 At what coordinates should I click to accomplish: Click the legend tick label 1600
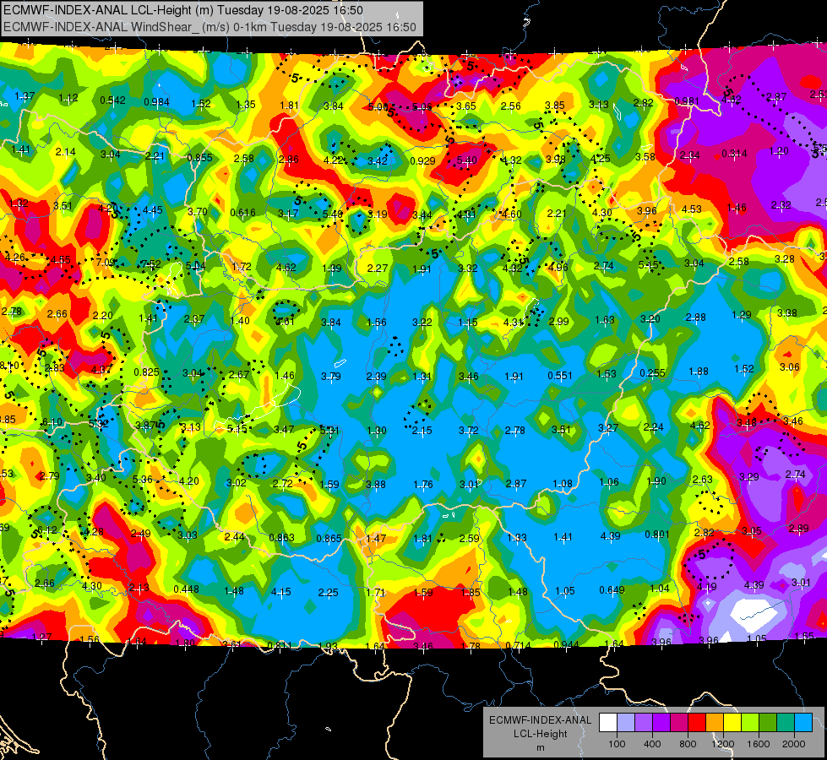click(x=759, y=744)
